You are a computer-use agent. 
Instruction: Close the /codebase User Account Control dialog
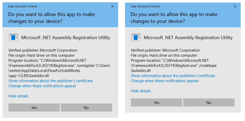[x=235, y=6]
